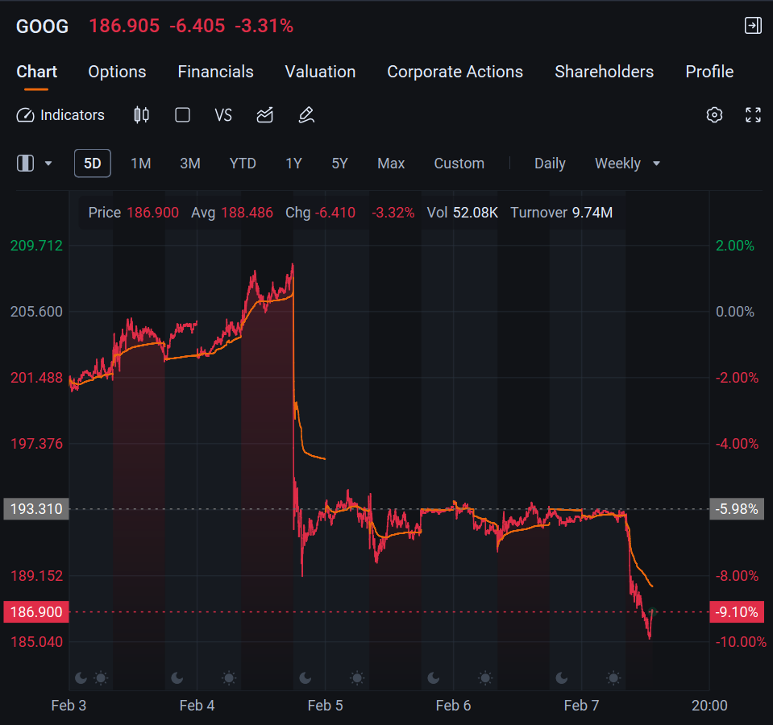Activate the drawing pen tool
Screen dimensions: 773x725
coord(306,115)
